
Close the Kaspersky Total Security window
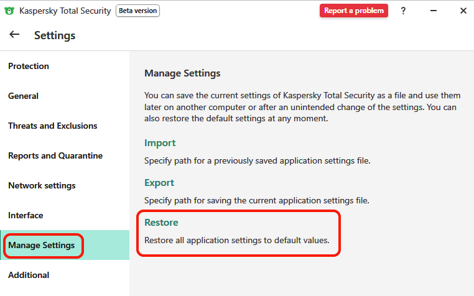463,11
